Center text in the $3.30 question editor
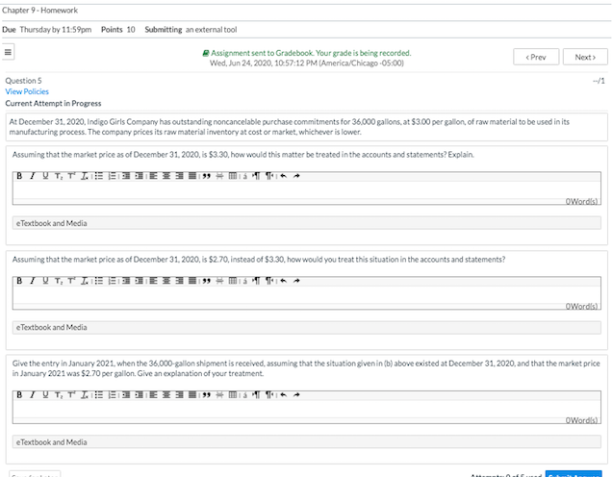The width and height of the screenshot is (612, 477). point(166,176)
